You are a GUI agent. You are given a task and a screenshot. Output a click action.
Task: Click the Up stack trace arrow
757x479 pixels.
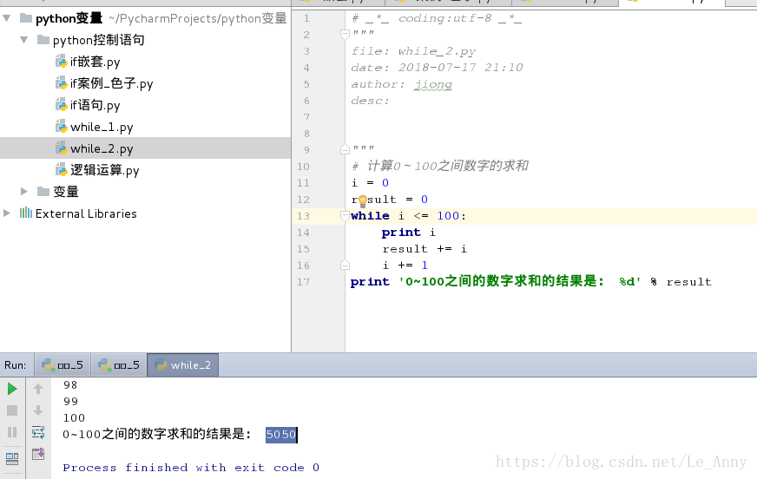(x=38, y=389)
